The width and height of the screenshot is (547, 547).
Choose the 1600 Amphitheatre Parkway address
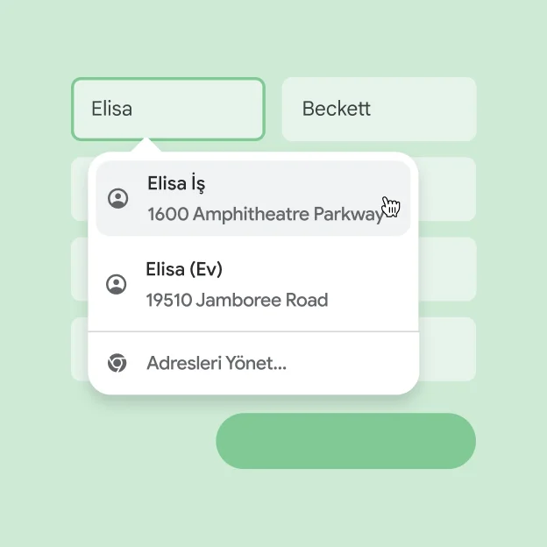point(265,214)
